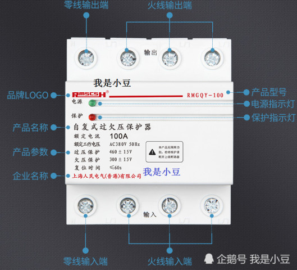Click the 电源指示灯 annotation label

273,104
